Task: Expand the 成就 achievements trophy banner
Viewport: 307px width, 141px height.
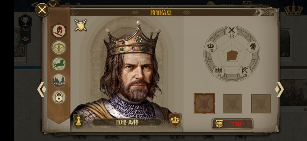Action: tap(25, 29)
